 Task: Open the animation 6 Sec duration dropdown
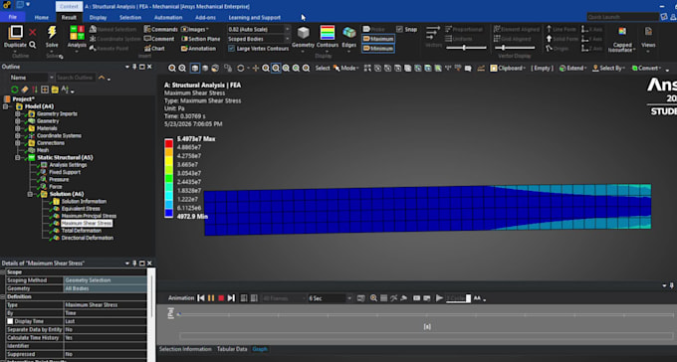[x=349, y=298]
